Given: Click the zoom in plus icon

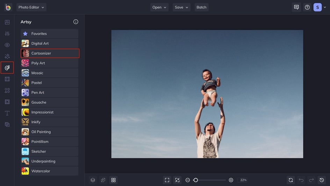Looking at the screenshot, I should click(x=231, y=180).
